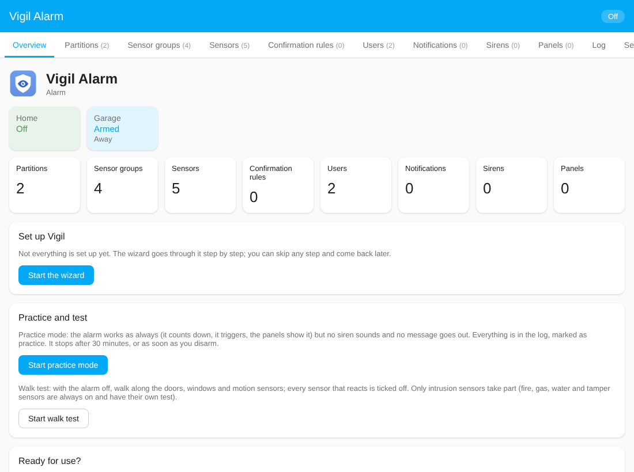Open the Sensors count card
634x472 pixels.
tap(200, 185)
